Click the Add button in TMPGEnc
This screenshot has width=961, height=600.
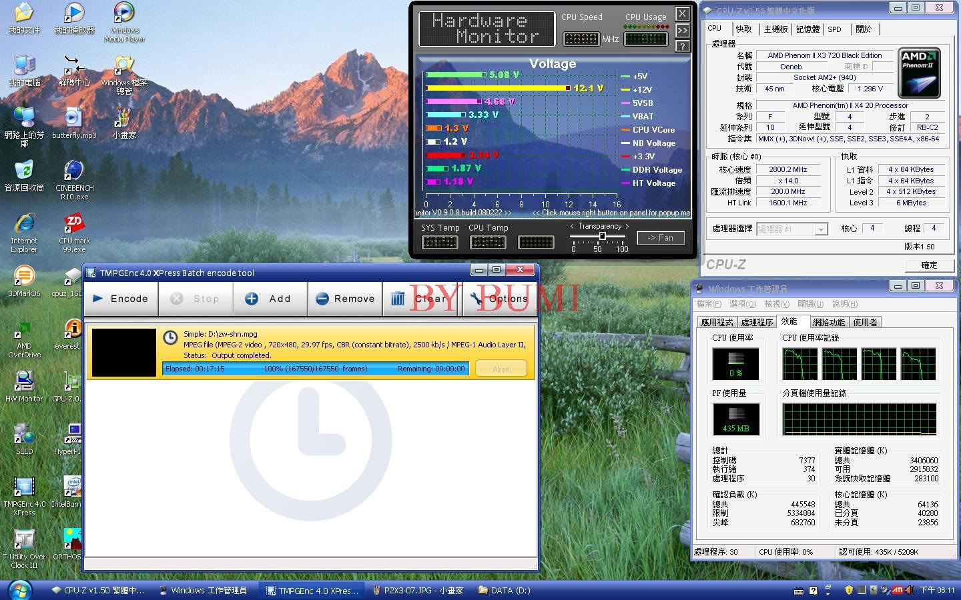click(x=269, y=299)
